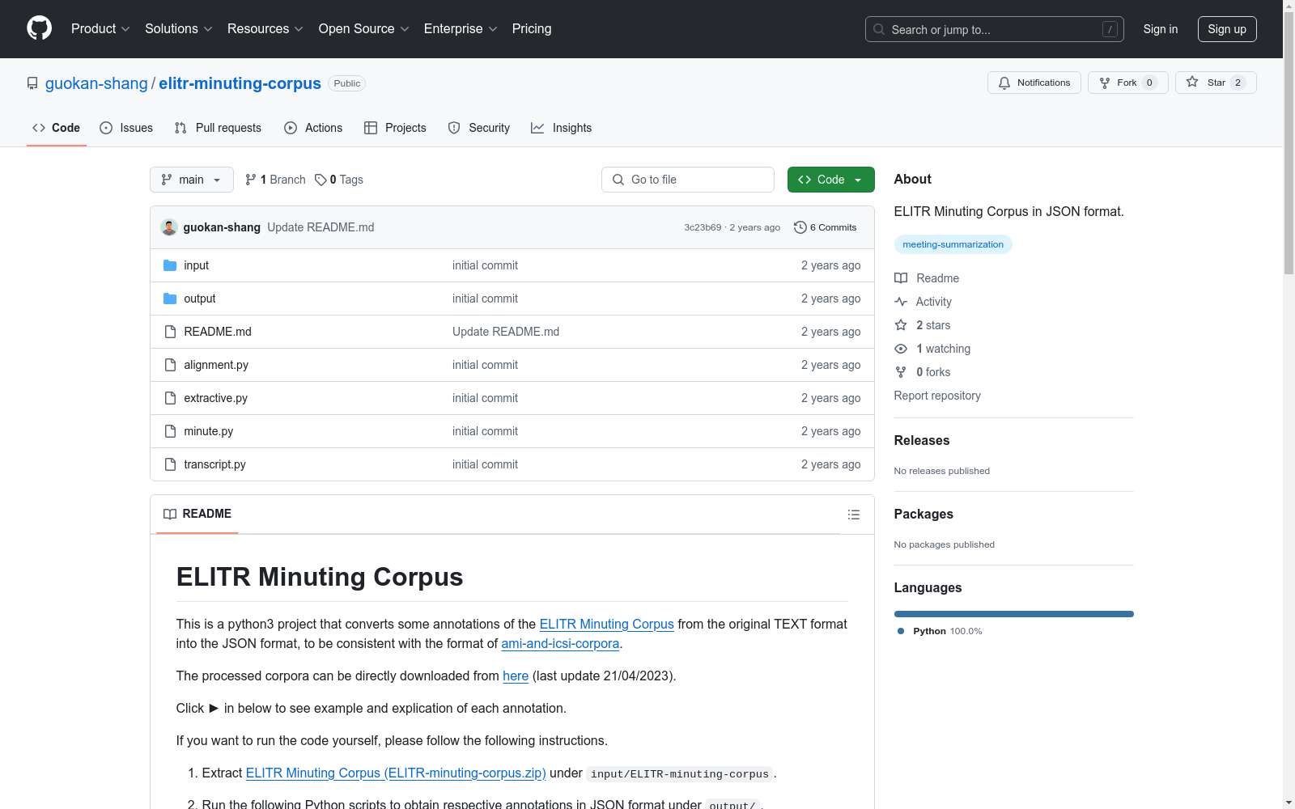This screenshot has width=1295, height=809.
Task: Switch to the Issues tab
Action: click(126, 128)
